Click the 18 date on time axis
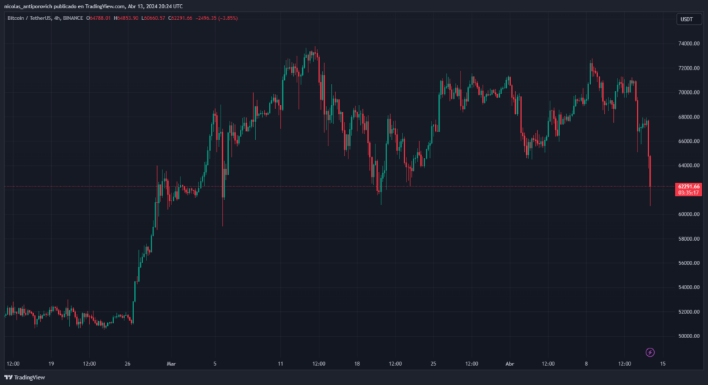 357,363
